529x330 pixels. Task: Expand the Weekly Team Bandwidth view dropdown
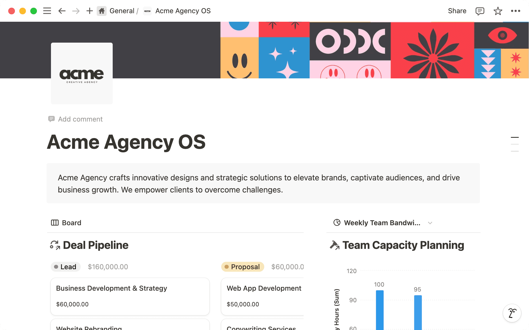[430, 223]
